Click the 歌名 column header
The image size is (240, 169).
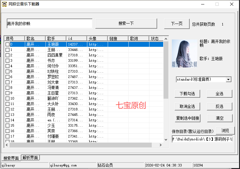(x=35, y=39)
